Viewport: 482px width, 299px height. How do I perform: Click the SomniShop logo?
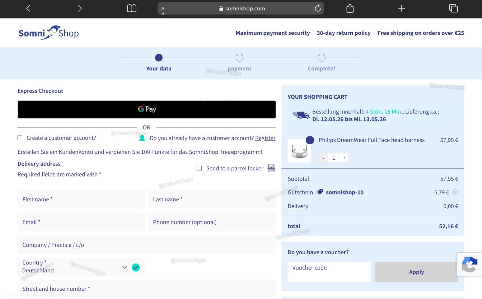coord(48,33)
